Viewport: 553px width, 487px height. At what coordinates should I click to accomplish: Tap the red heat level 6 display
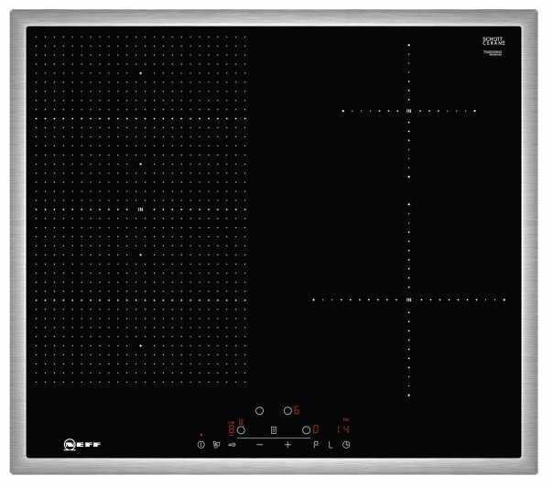297,410
